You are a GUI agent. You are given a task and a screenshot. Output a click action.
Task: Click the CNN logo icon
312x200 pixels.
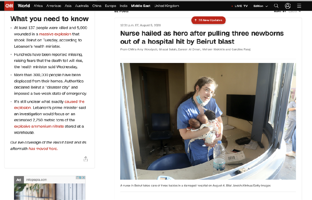pyautogui.click(x=9, y=6)
